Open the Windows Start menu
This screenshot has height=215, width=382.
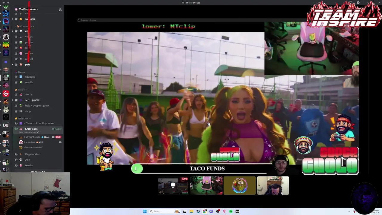click(145, 211)
